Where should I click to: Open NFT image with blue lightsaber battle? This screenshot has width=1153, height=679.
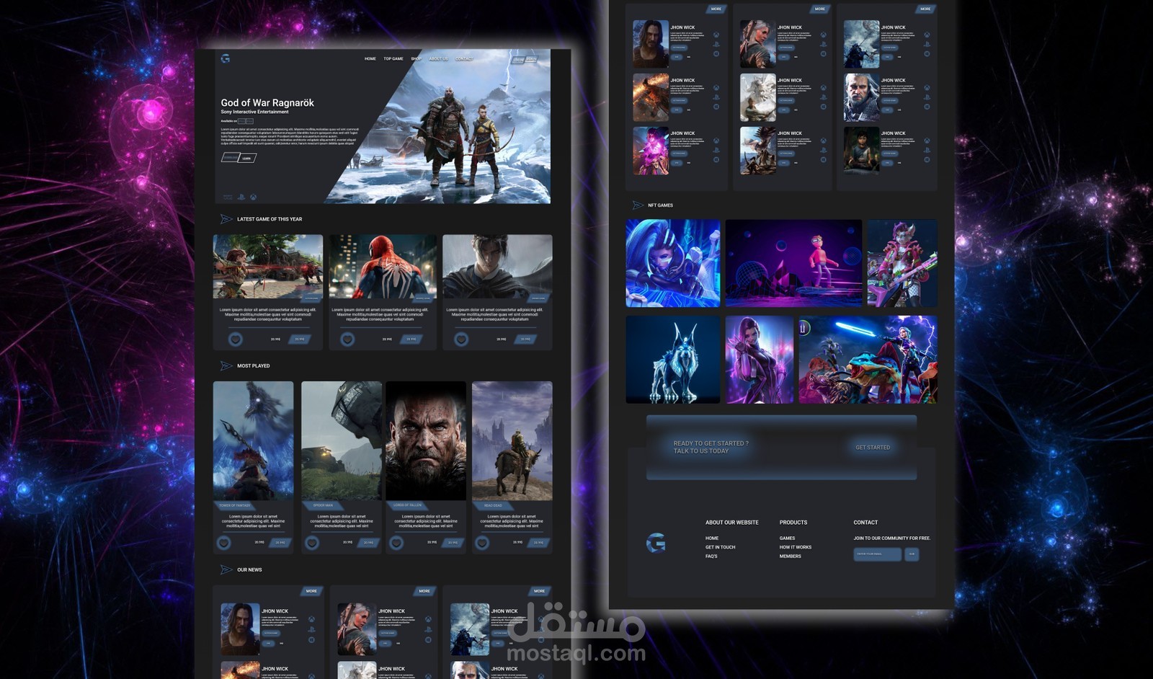(x=868, y=360)
